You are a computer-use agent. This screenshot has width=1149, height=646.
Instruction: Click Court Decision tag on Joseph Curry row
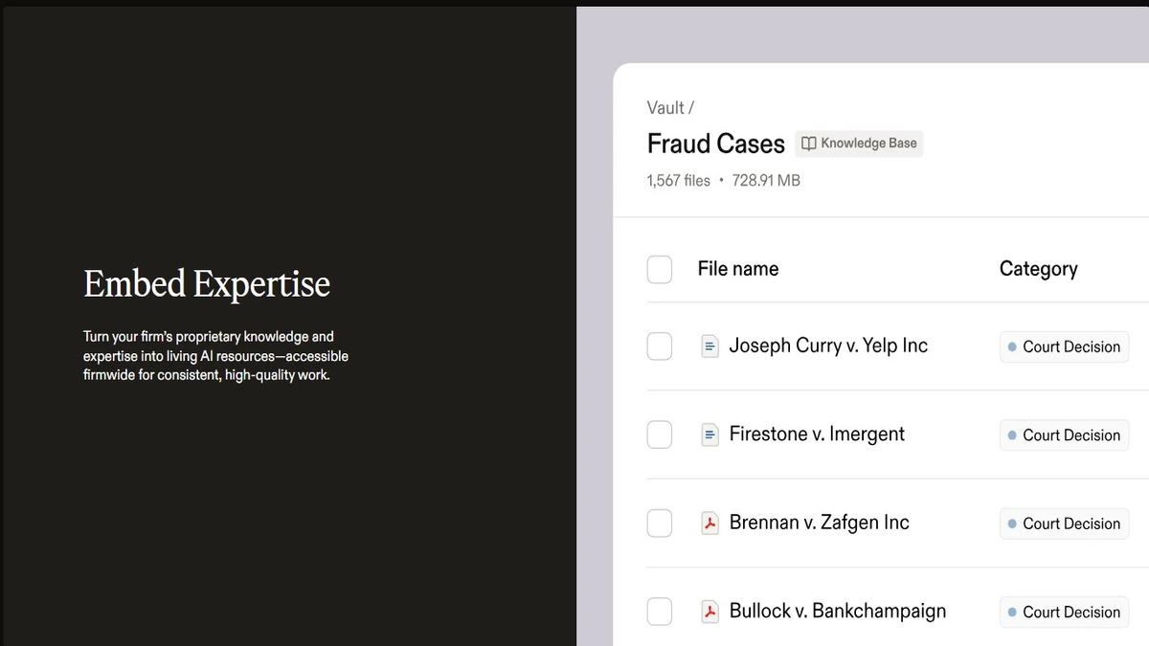click(x=1064, y=346)
